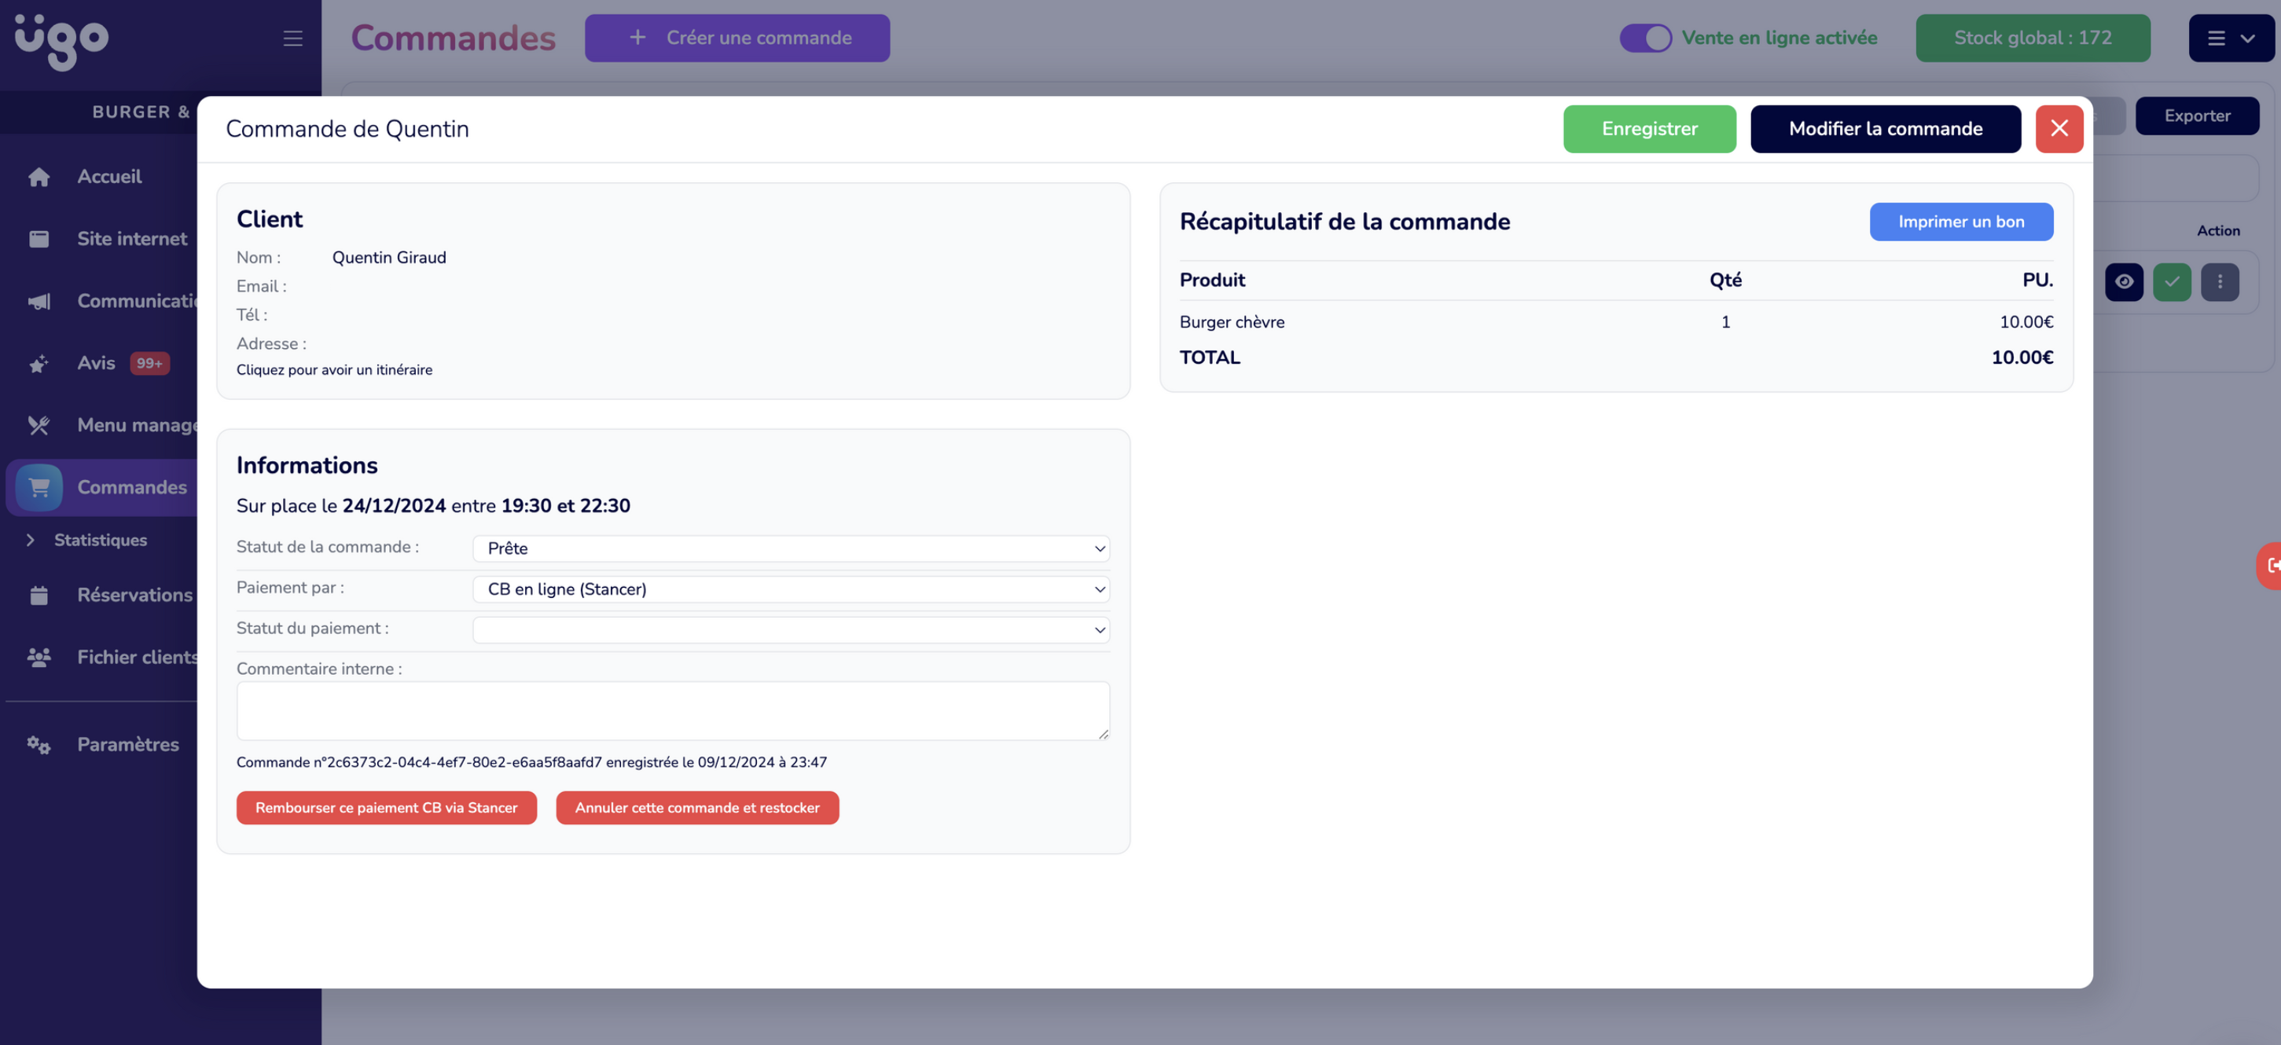The width and height of the screenshot is (2281, 1045).
Task: Click the client name Quentin Giraud
Action: [389, 258]
